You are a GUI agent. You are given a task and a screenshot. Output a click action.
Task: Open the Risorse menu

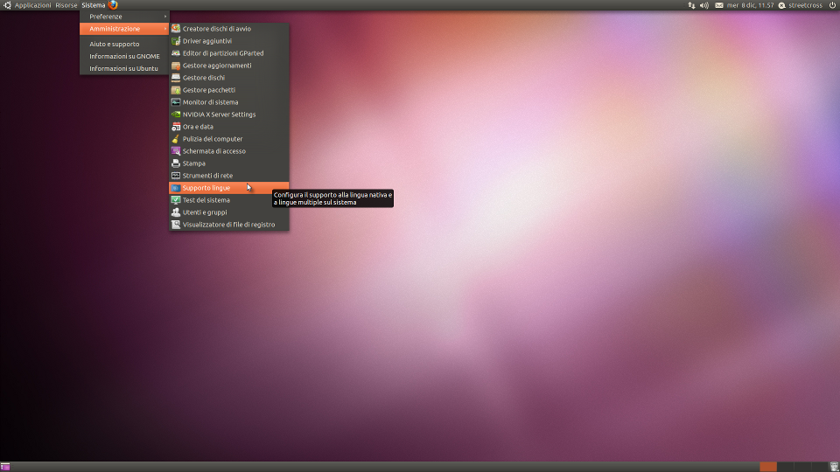(66, 5)
